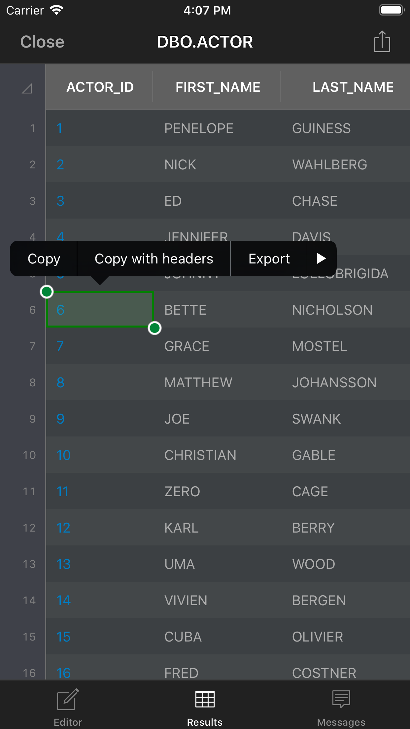Select row number 8 header
The height and width of the screenshot is (729, 410).
(x=32, y=383)
